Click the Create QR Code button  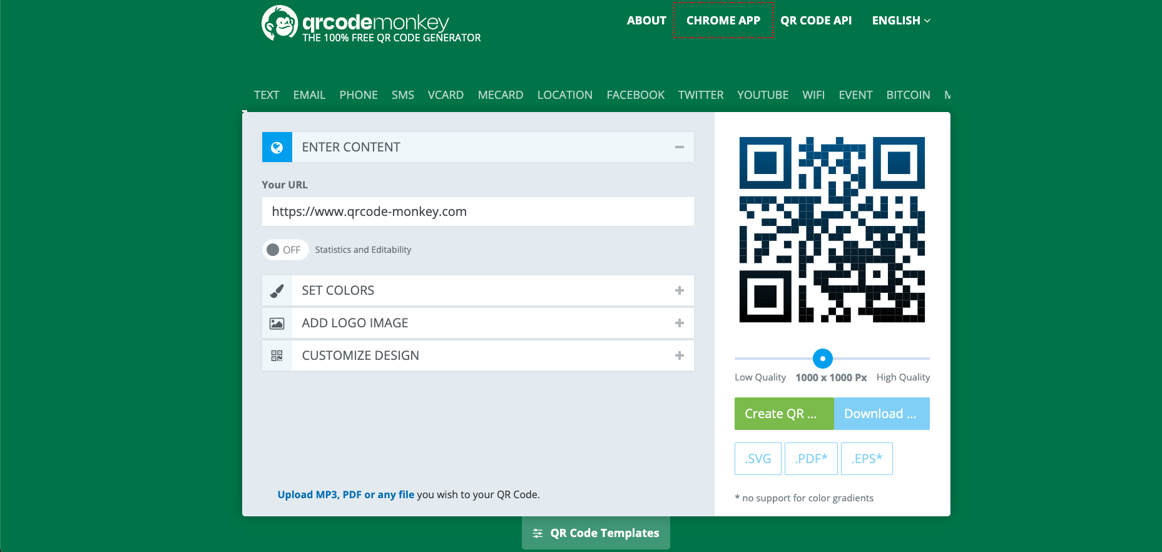pyautogui.click(x=784, y=414)
